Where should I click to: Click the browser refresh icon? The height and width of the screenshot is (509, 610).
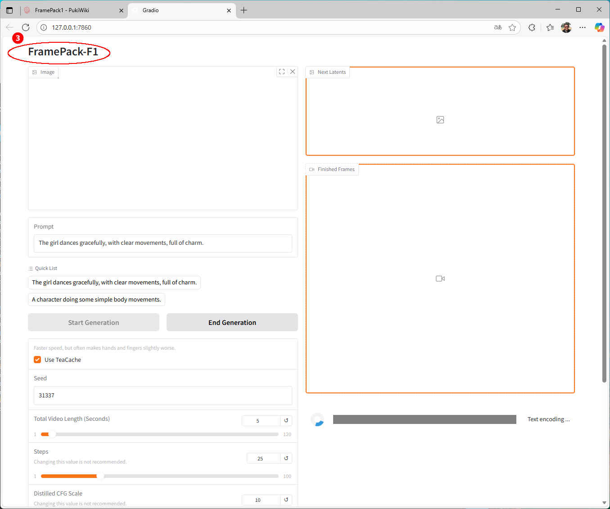tap(26, 27)
